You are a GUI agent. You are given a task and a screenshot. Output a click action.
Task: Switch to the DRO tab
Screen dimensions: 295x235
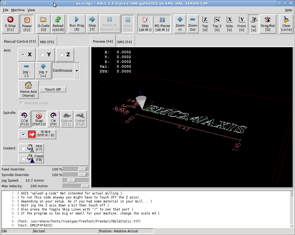124,42
